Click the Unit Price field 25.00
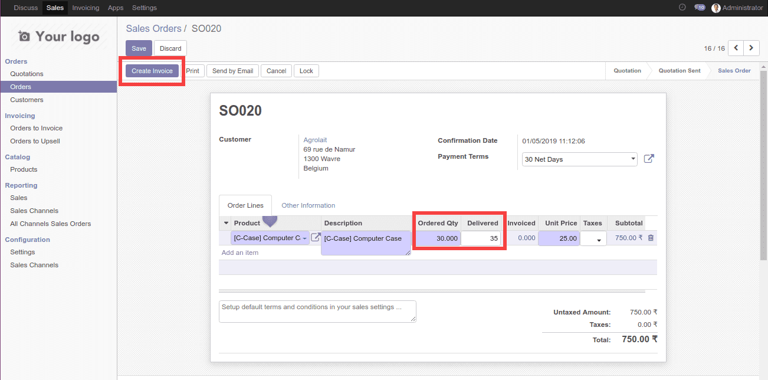Image resolution: width=768 pixels, height=380 pixels. click(x=559, y=238)
